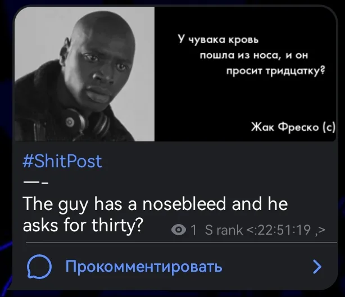
Task: Open comments via the right chevron arrow
Action: [317, 267]
